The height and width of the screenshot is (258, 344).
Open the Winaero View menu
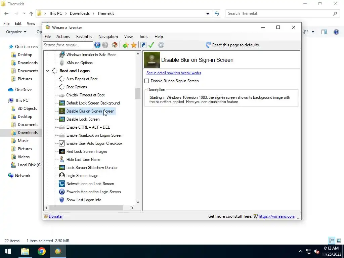coord(128,37)
